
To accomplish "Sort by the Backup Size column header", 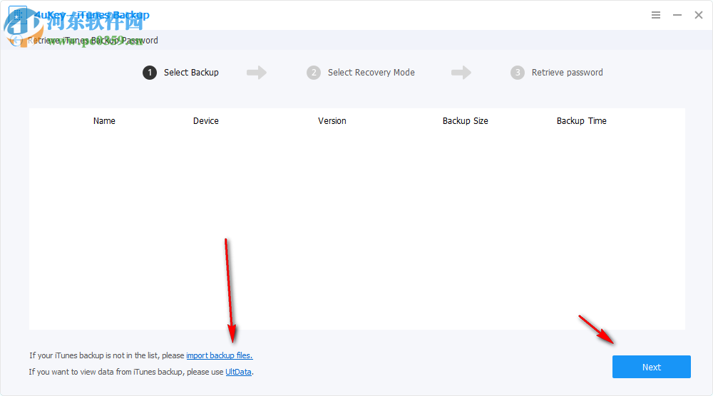I will pyautogui.click(x=465, y=121).
